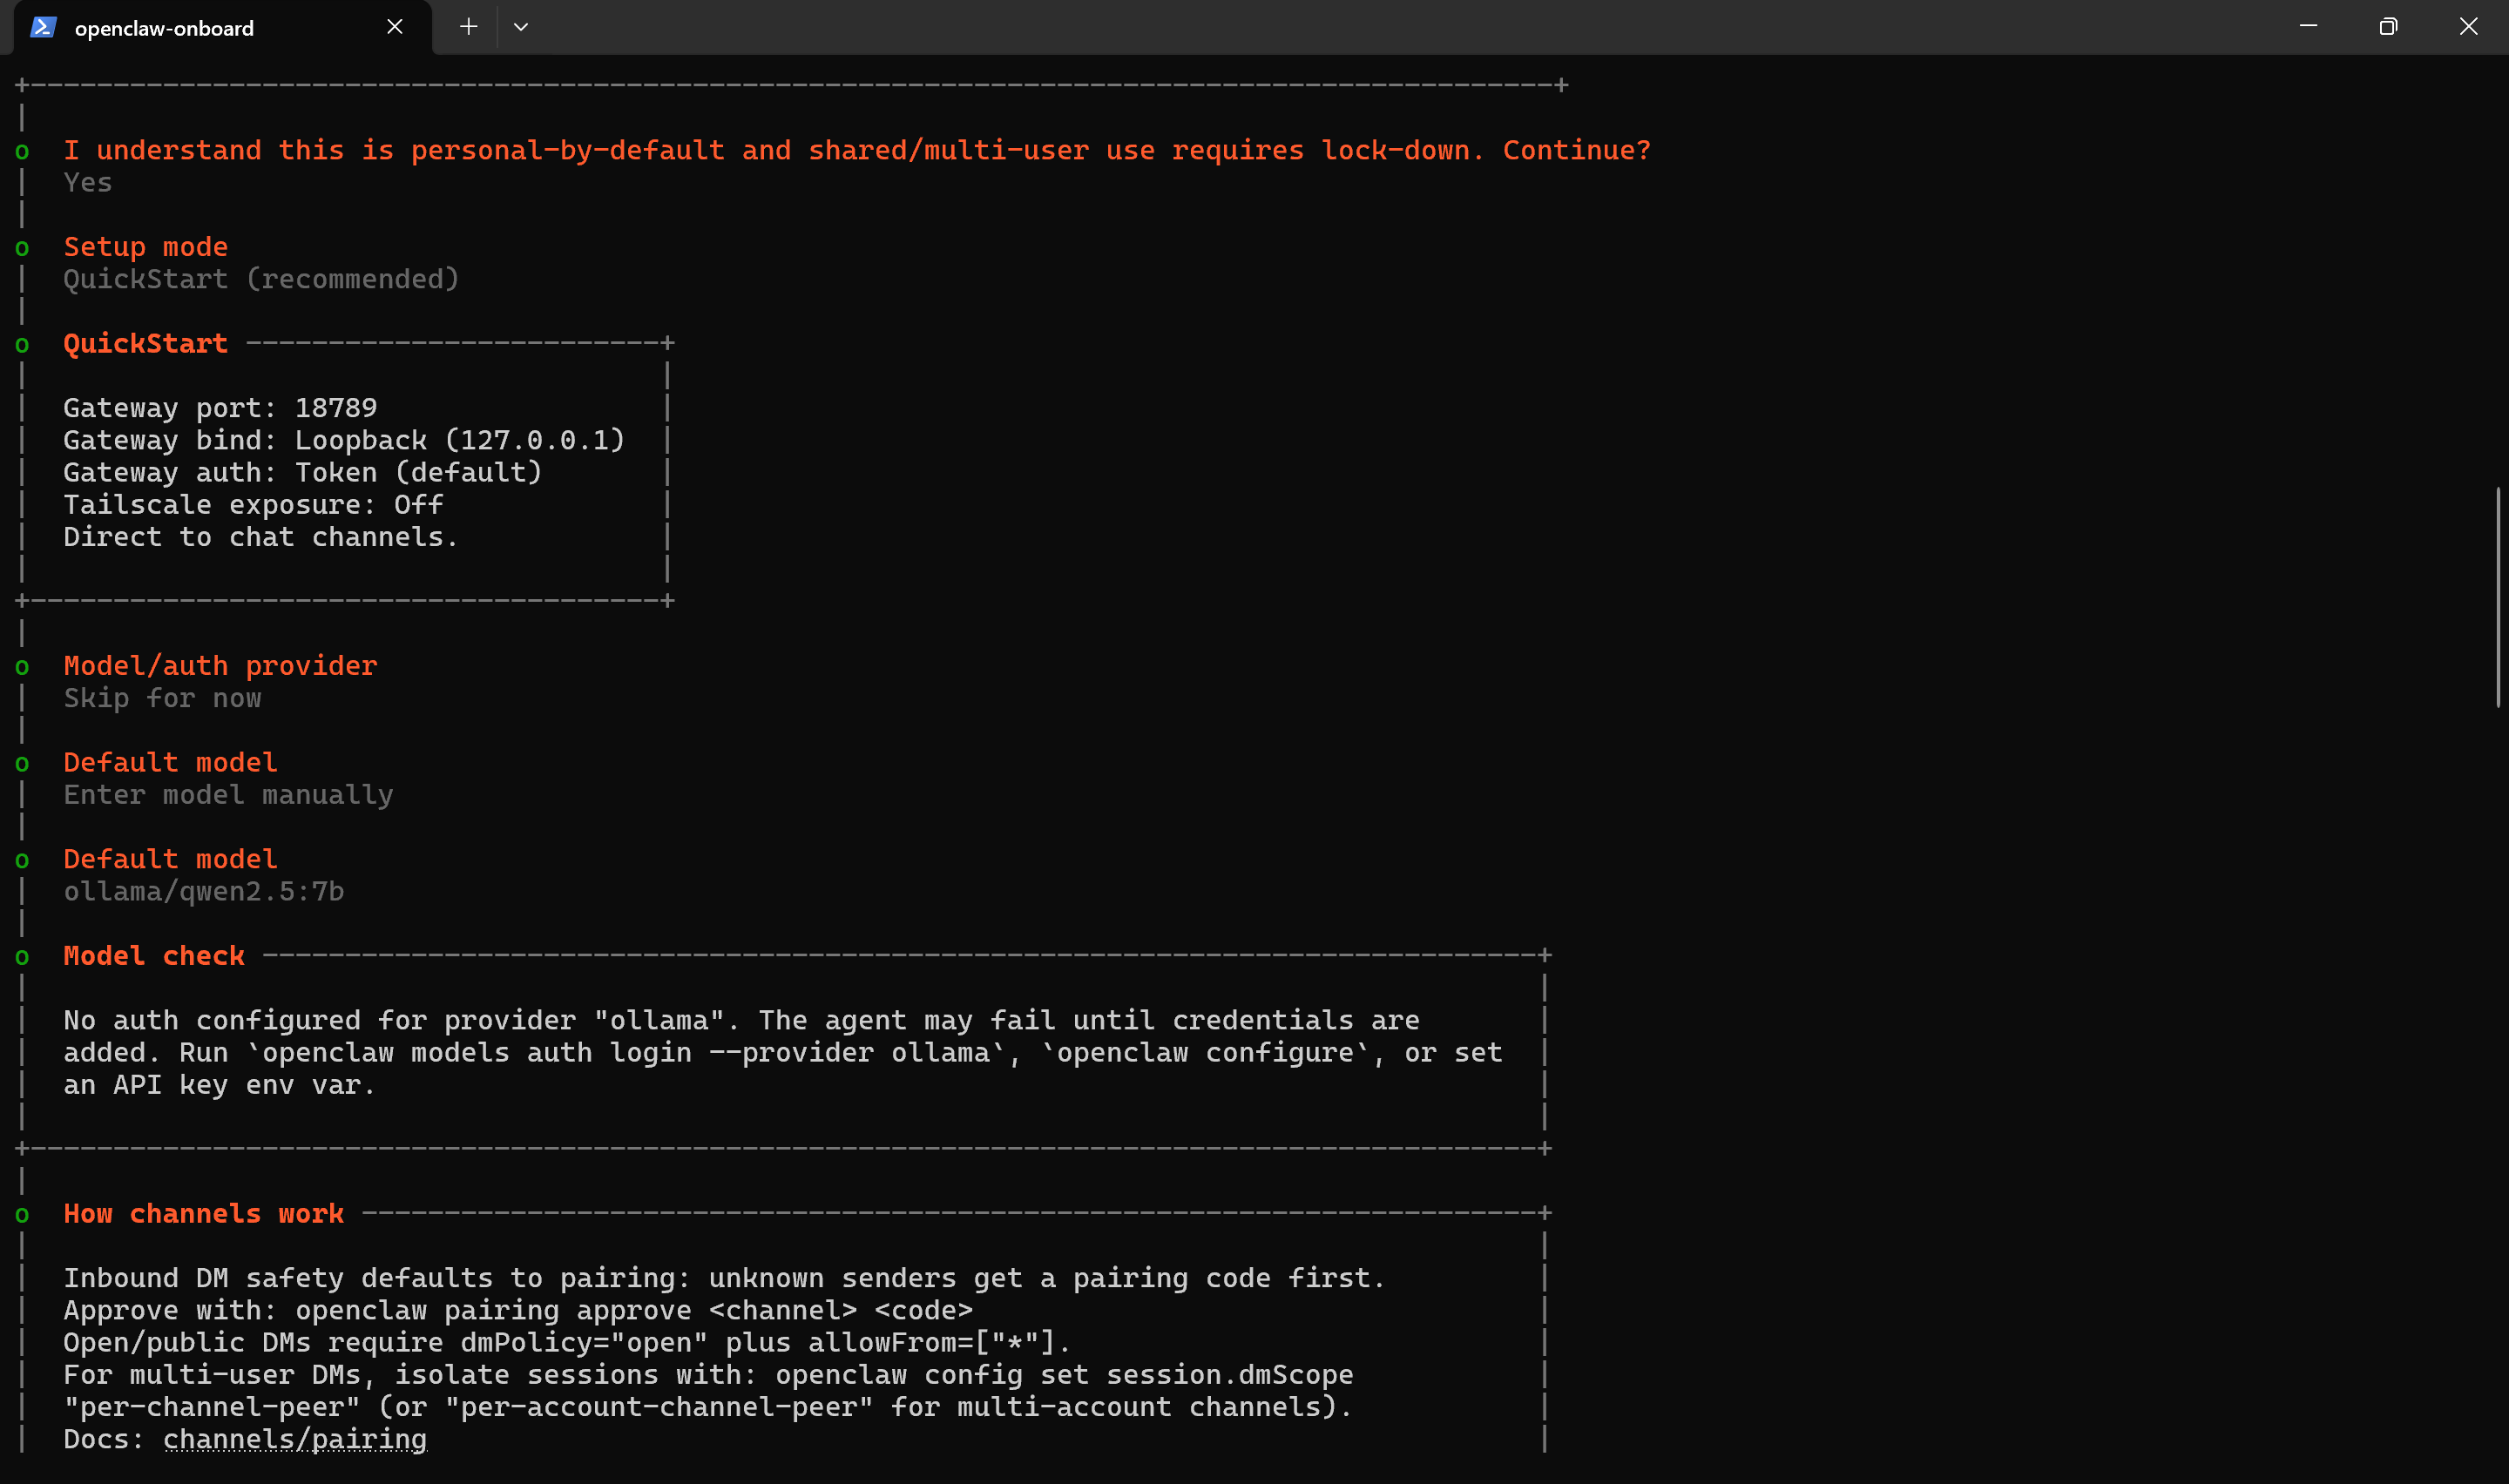The width and height of the screenshot is (2509, 1484).
Task: Restore down the terminal window
Action: click(x=2388, y=26)
